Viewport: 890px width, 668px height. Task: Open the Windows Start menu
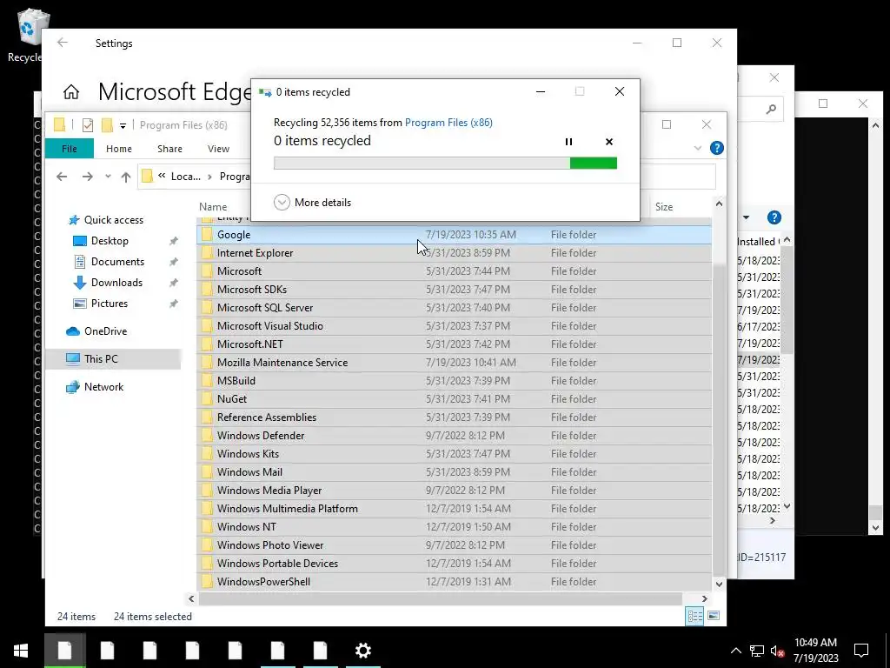click(21, 651)
